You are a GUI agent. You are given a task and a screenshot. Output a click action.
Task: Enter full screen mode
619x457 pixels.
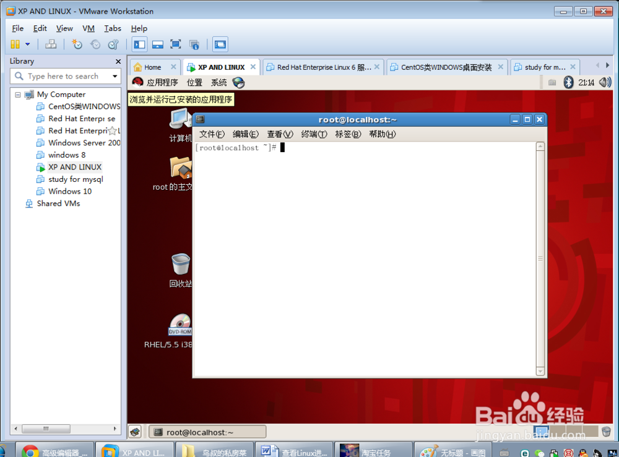pyautogui.click(x=176, y=44)
